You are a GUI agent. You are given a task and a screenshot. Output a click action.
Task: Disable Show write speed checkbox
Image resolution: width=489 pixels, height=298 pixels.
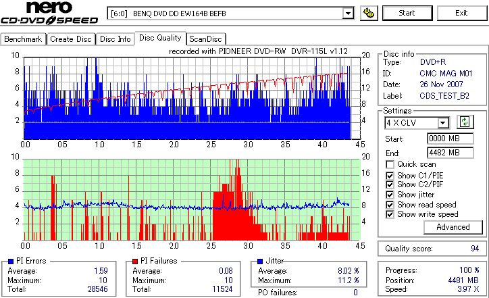390,214
